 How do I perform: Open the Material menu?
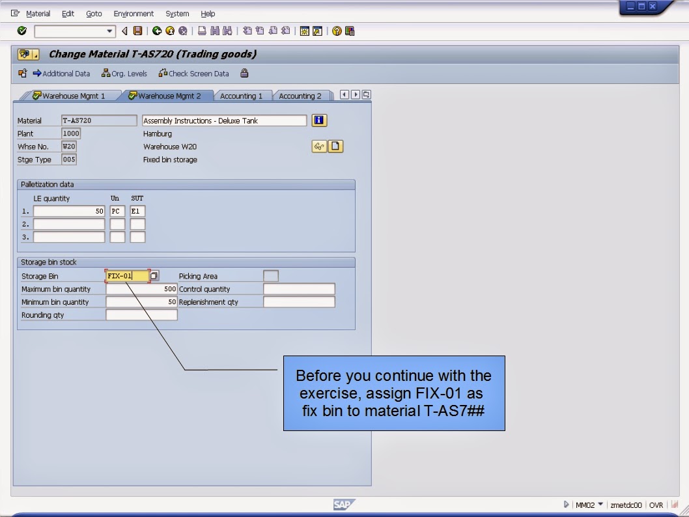pyautogui.click(x=38, y=14)
